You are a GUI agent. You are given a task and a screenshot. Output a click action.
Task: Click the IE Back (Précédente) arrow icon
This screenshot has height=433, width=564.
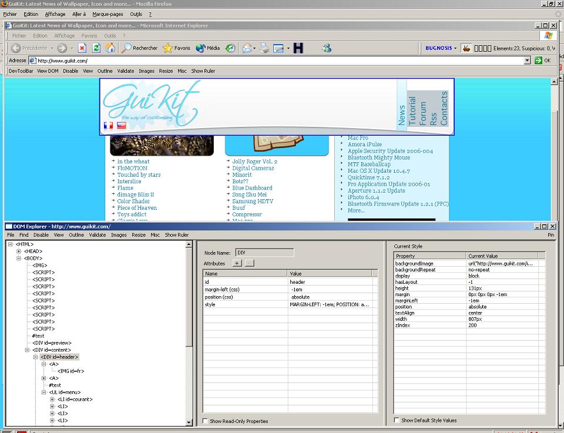15,48
